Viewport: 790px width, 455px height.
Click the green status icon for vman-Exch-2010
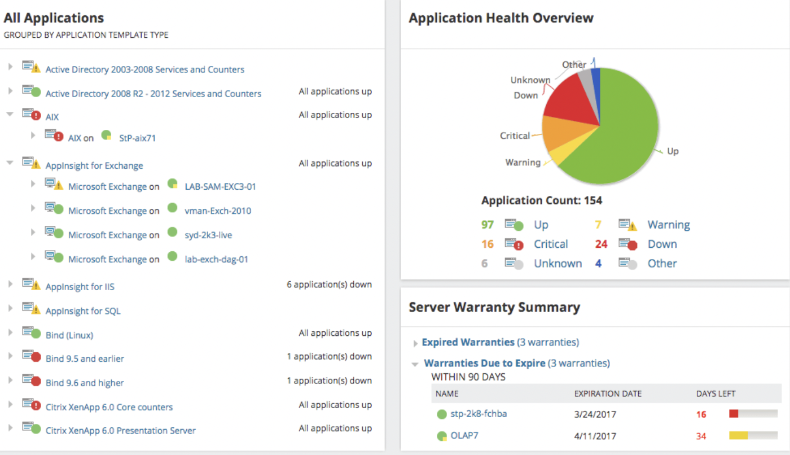coord(171,210)
